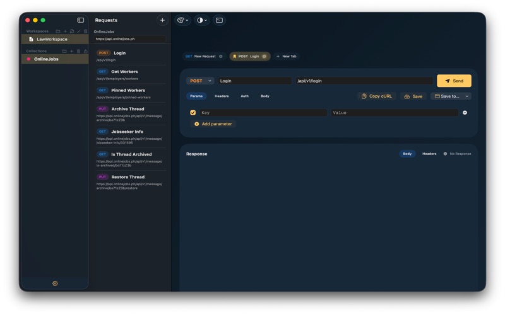Delete workspace using the trash icon
This screenshot has height=315, width=505.
tap(85, 31)
